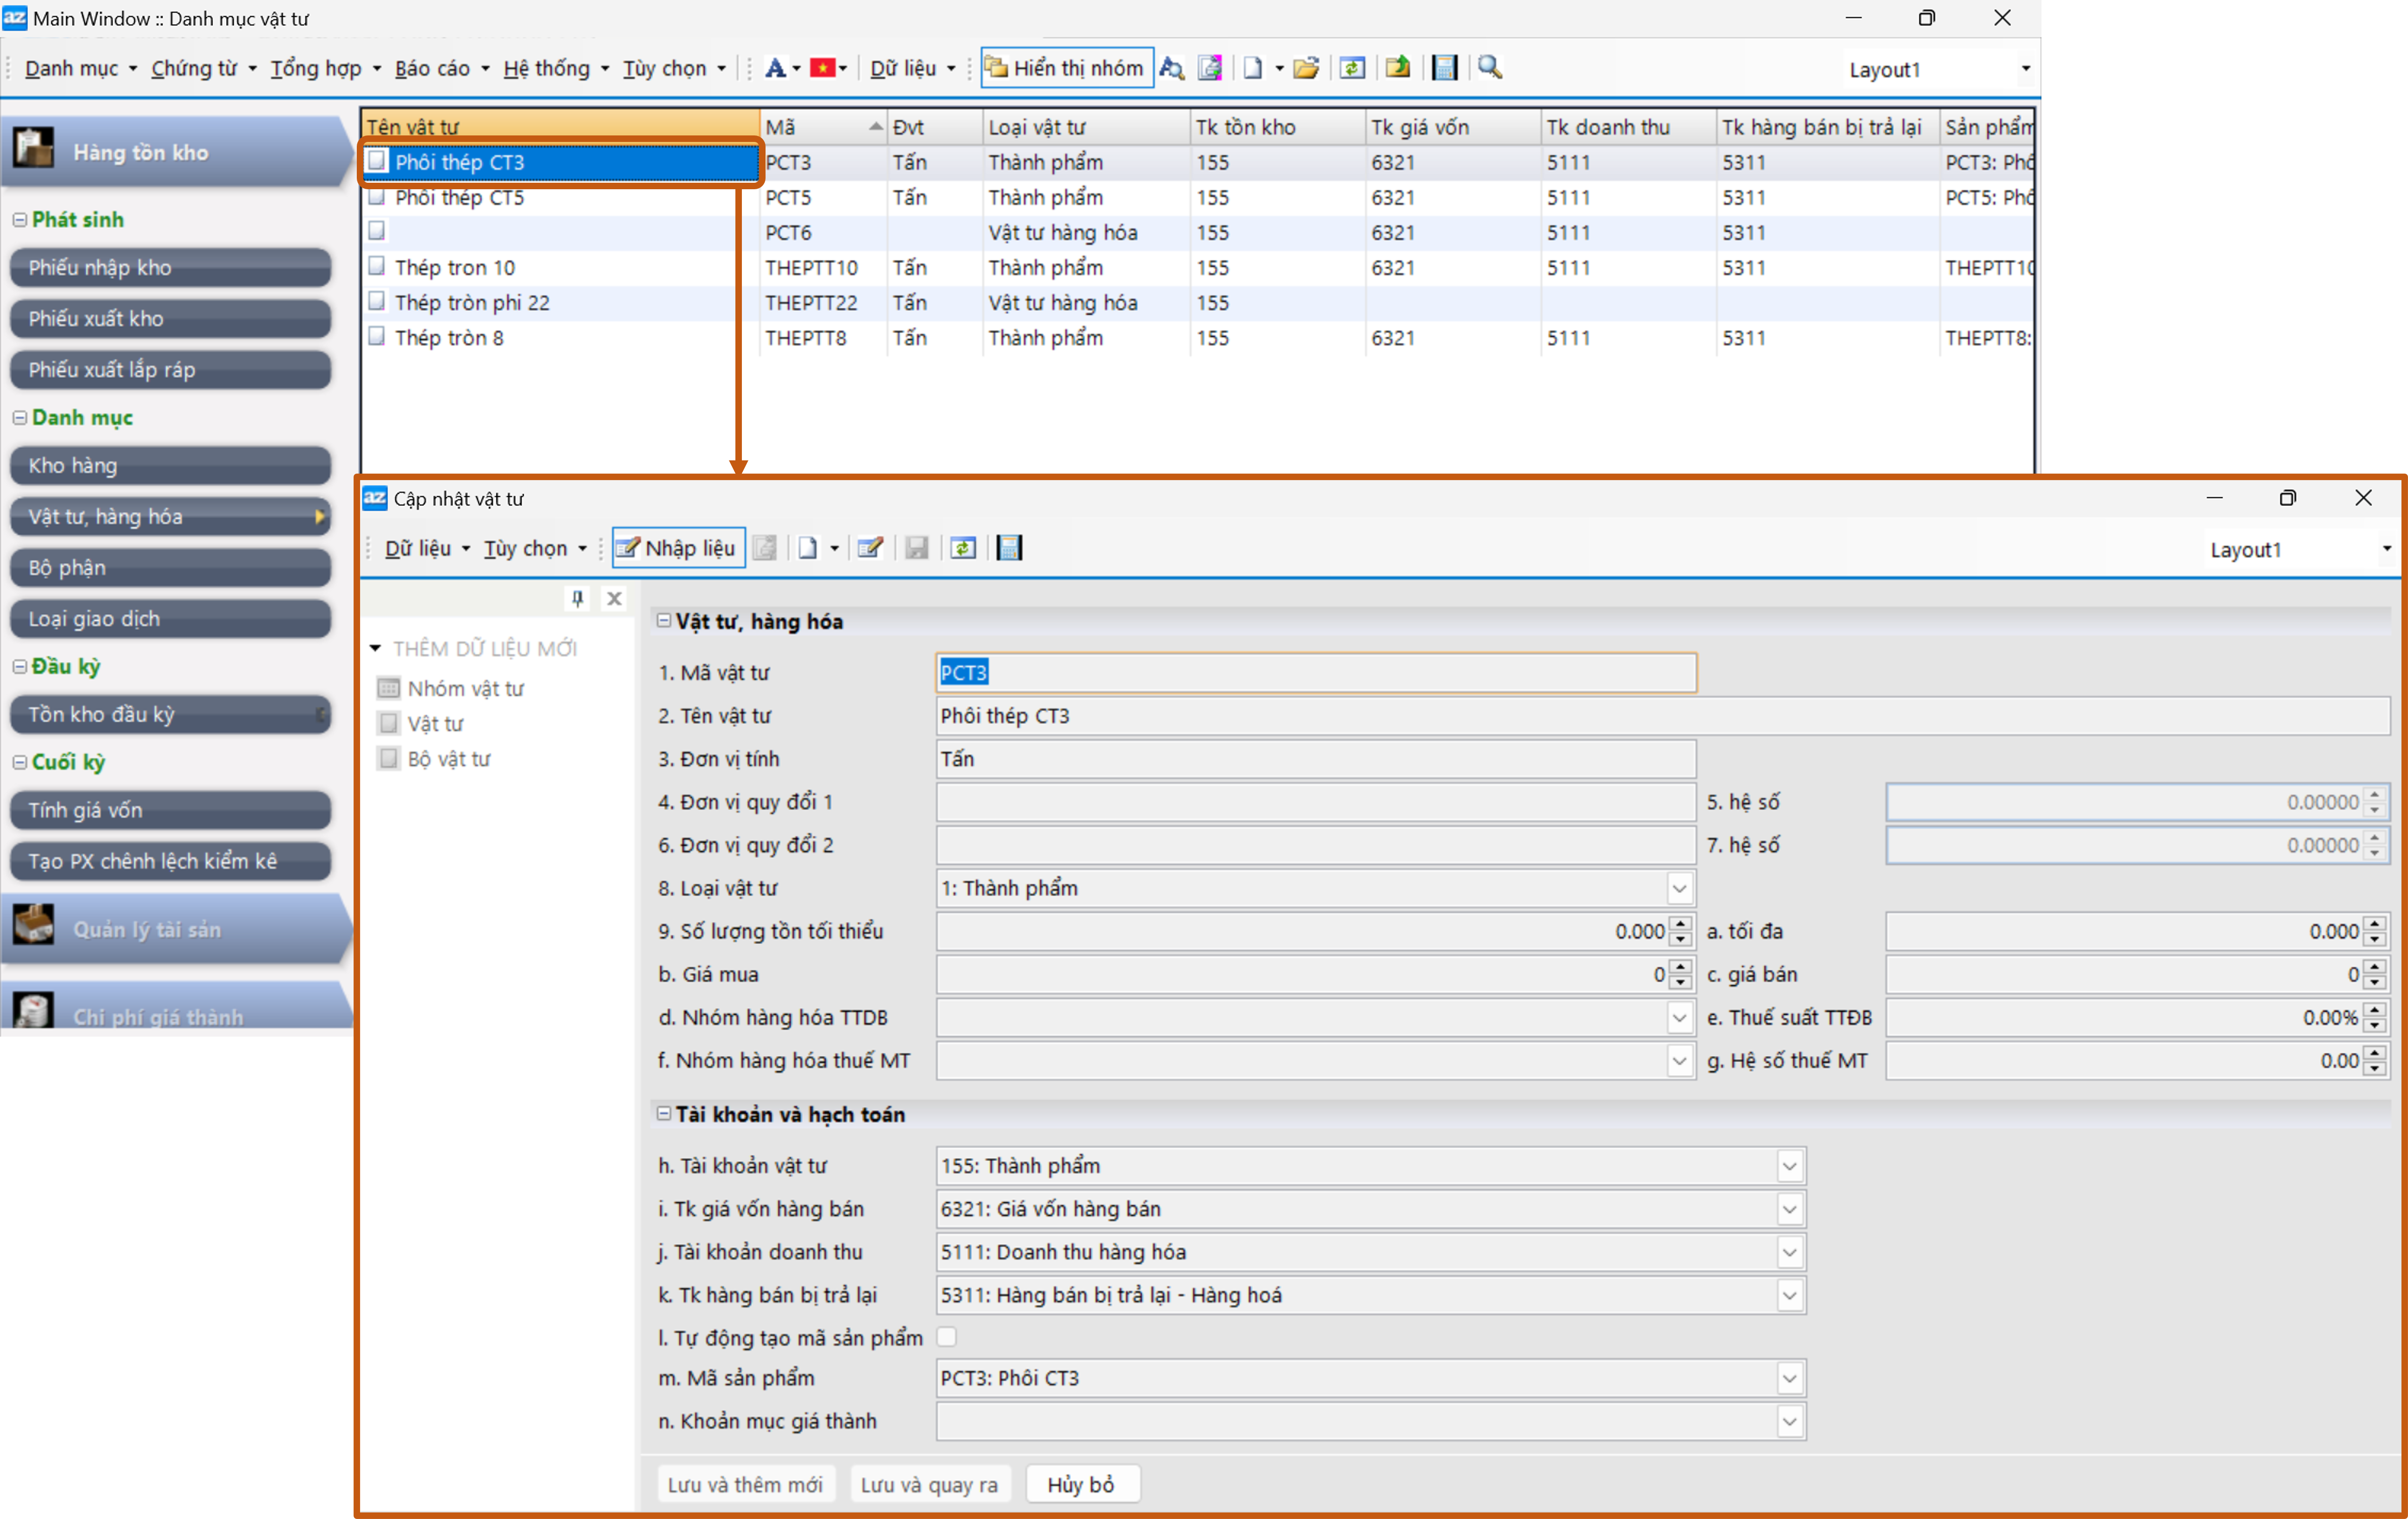Click the Vietnam flag language icon

(x=822, y=68)
